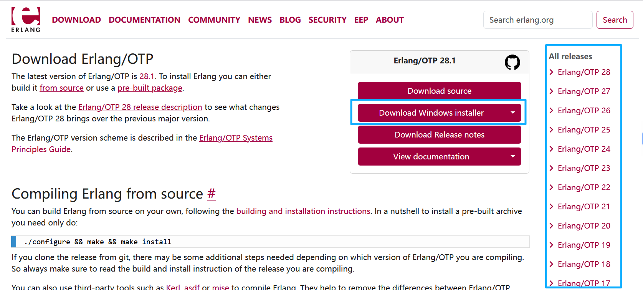The image size is (643, 290).
Task: Expand the View documentation dropdown arrow
Action: [513, 157]
